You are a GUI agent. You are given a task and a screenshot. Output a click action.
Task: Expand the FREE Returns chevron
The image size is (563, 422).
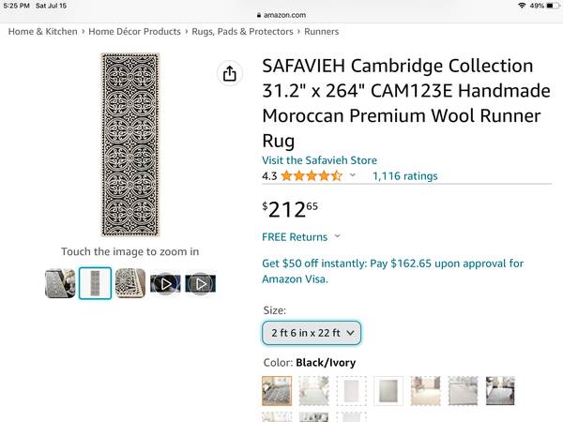(x=338, y=237)
